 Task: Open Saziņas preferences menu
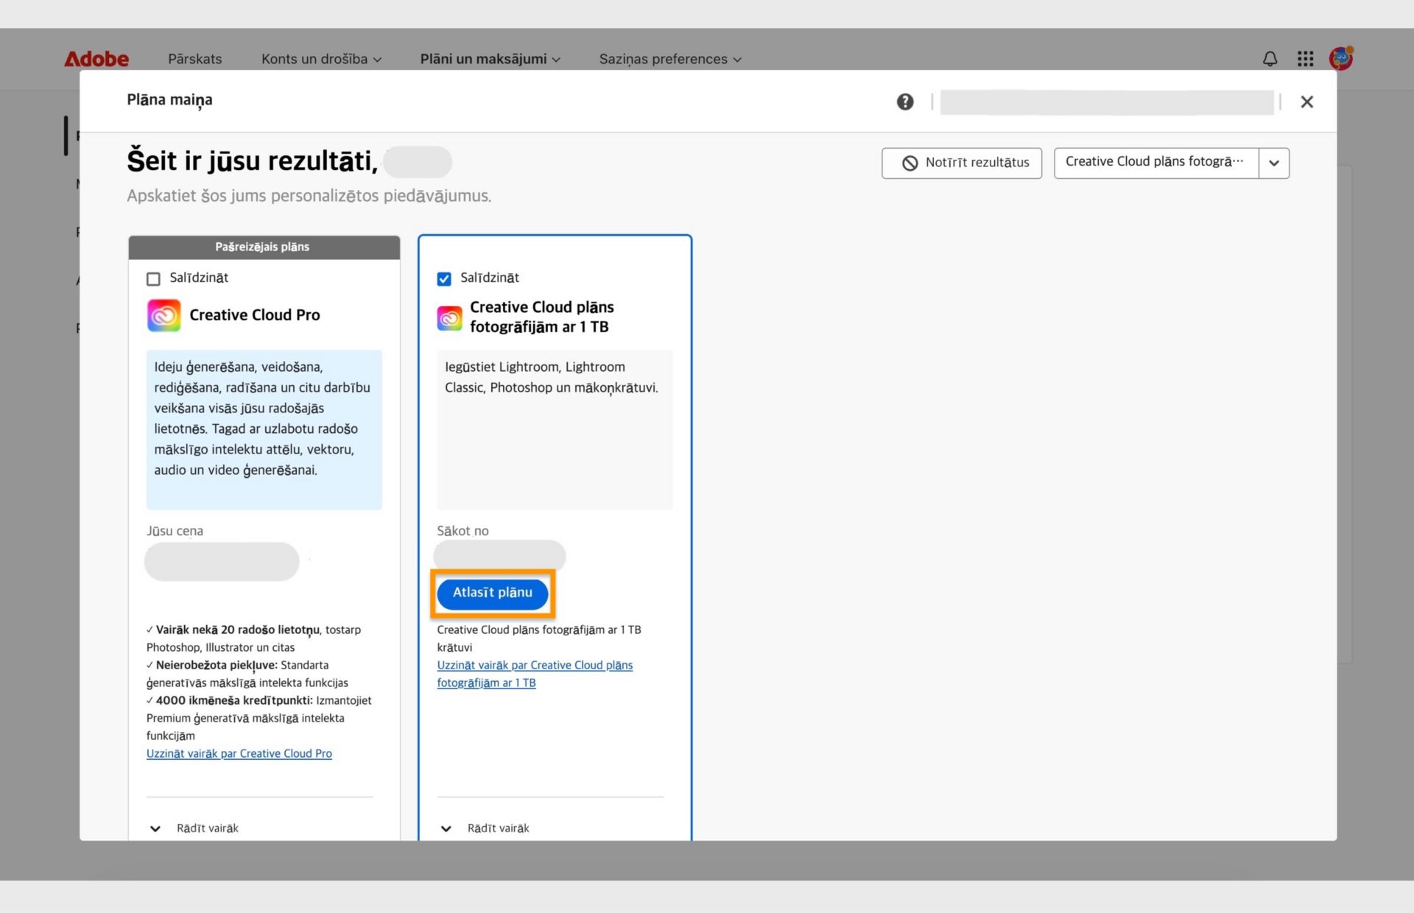click(x=669, y=59)
